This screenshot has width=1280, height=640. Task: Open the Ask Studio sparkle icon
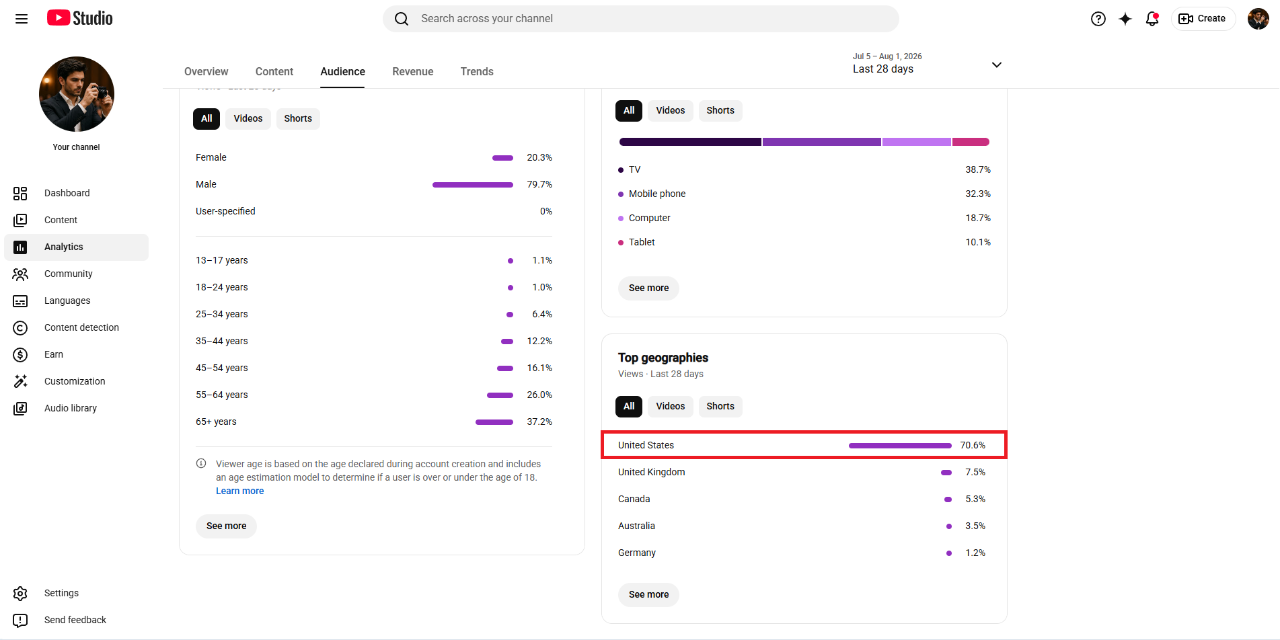[1125, 19]
